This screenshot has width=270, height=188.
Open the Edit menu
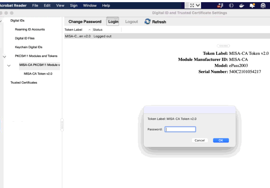pyautogui.click(x=47, y=5)
